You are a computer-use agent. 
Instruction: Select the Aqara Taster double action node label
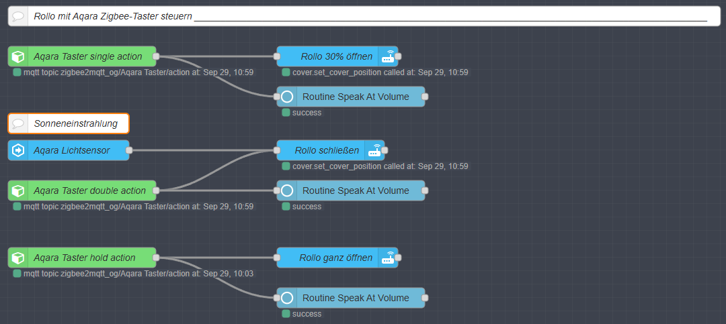89,191
